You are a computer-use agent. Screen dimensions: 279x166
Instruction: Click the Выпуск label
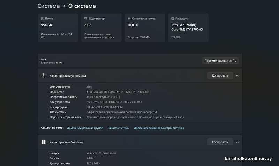(x=54, y=153)
